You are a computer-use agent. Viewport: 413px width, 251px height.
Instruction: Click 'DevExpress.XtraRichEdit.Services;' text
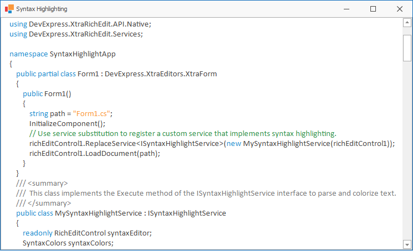[x=86, y=34]
